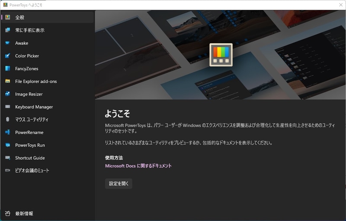Click the マウス ユーティリティ mouse icon
The height and width of the screenshot is (221, 346).
[x=8, y=119]
